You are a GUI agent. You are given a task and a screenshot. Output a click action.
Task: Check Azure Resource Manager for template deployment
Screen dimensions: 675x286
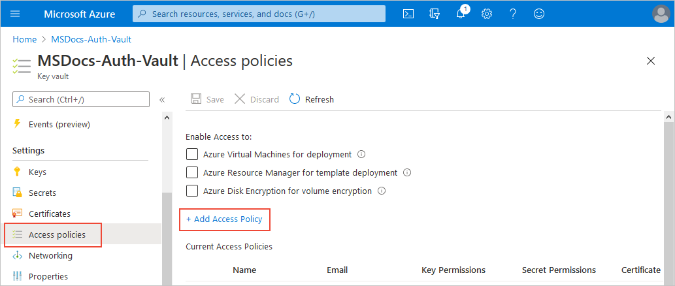tap(192, 173)
